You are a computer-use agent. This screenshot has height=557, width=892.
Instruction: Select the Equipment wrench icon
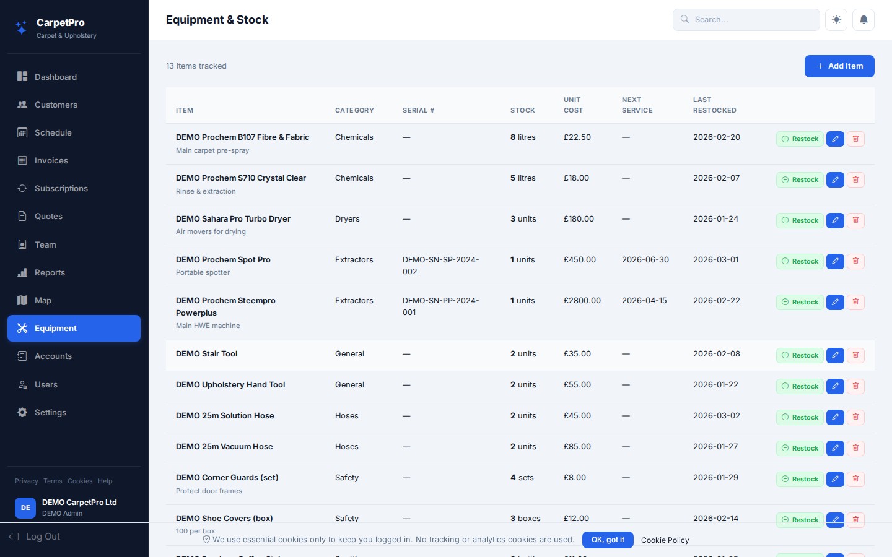click(x=22, y=328)
